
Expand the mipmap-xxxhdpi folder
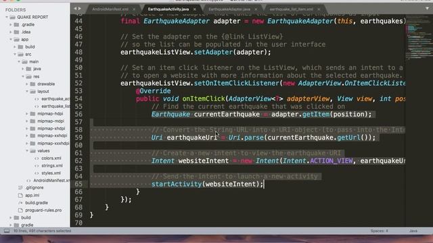click(27, 143)
